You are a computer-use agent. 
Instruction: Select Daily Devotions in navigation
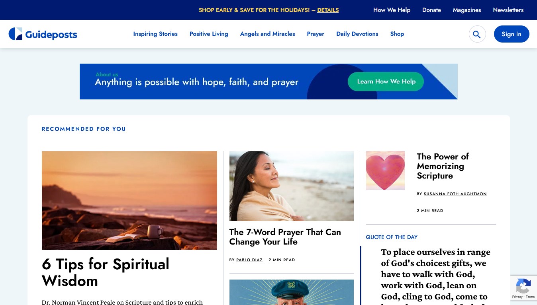357,34
